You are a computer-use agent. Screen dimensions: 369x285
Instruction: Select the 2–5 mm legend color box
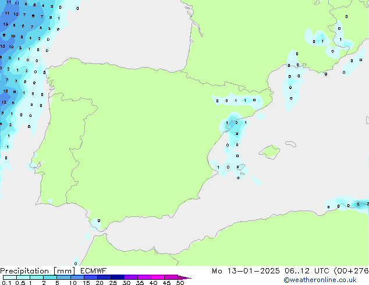pos(50,277)
